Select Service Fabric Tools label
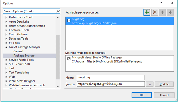 [x=21, y=60]
